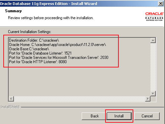Click the Oracle Home path line
Viewport: 165px width, 124px height.
tap(58, 45)
